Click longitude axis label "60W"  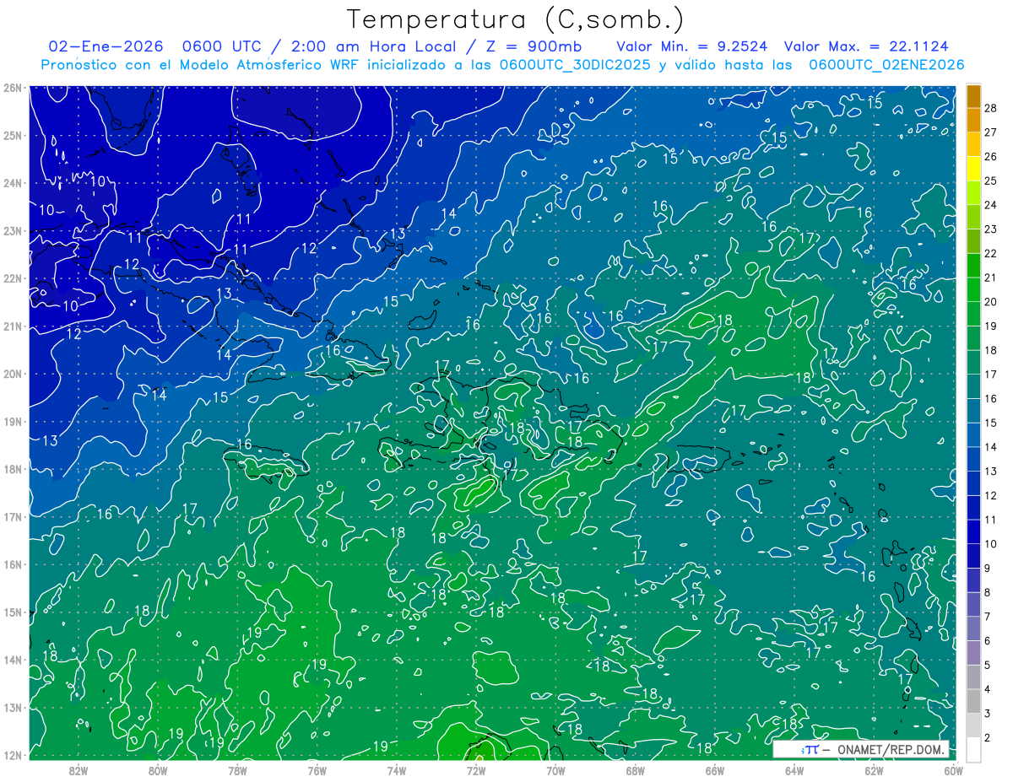953,770
